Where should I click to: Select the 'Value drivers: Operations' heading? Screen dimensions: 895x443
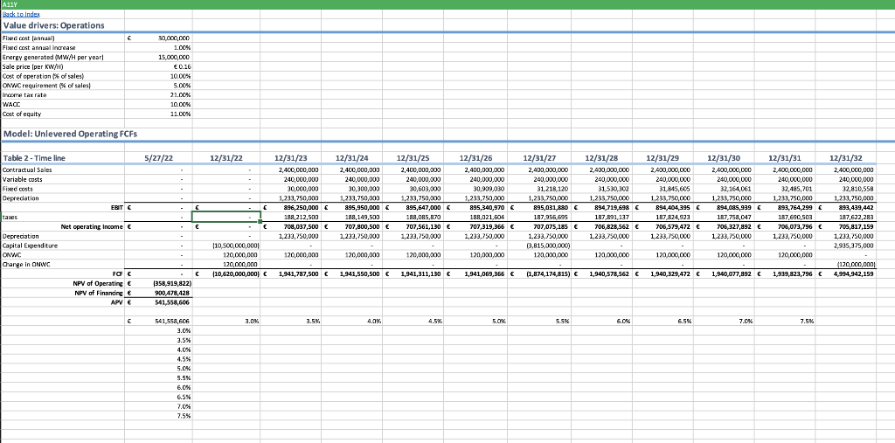53,25
